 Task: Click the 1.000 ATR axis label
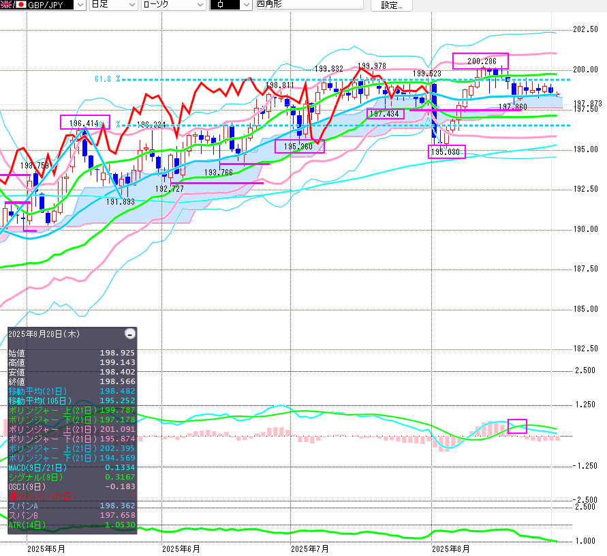585,541
